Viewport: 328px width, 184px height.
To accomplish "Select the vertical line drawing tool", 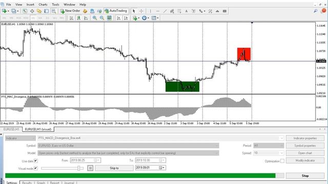I will click(150, 11).
